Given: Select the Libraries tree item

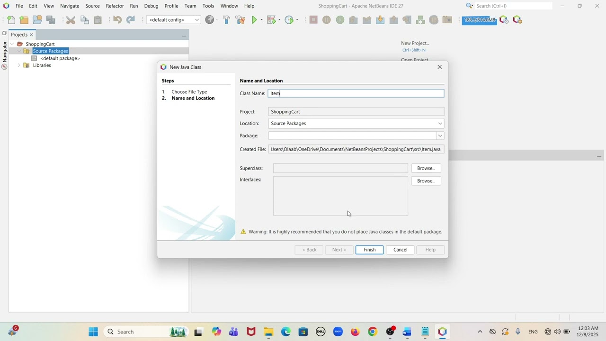Looking at the screenshot, I should click(x=42, y=65).
